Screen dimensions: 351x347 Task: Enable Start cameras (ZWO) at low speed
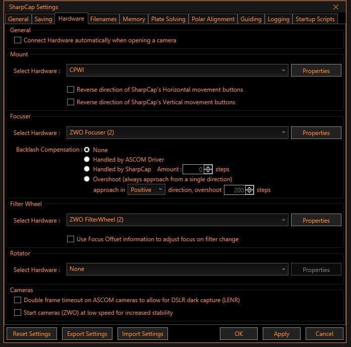click(x=18, y=313)
